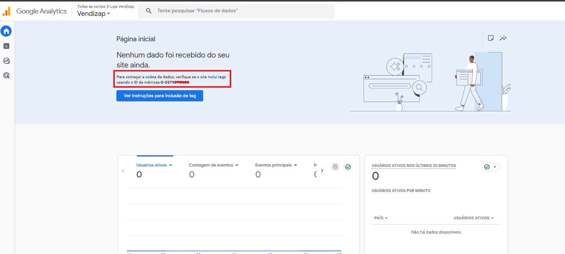Open the Advertising cursor-target icon in sidebar
565x254 pixels.
coord(6,76)
